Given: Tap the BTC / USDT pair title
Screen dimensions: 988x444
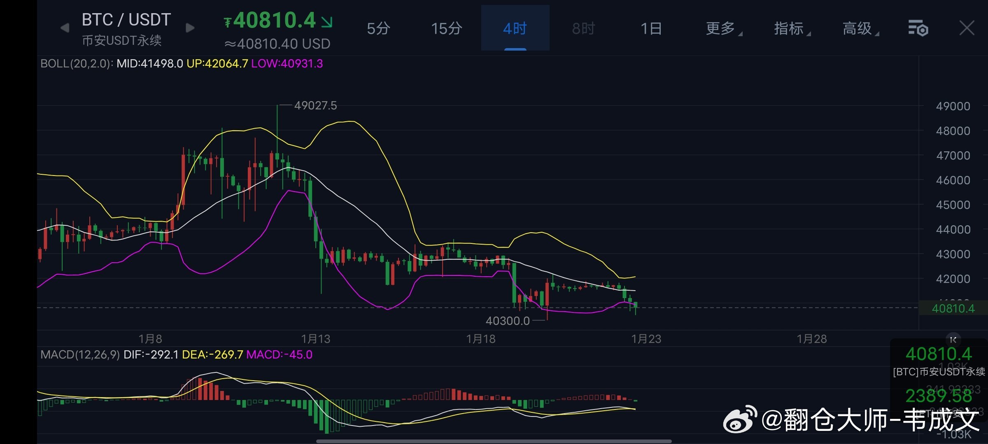Looking at the screenshot, I should (126, 20).
